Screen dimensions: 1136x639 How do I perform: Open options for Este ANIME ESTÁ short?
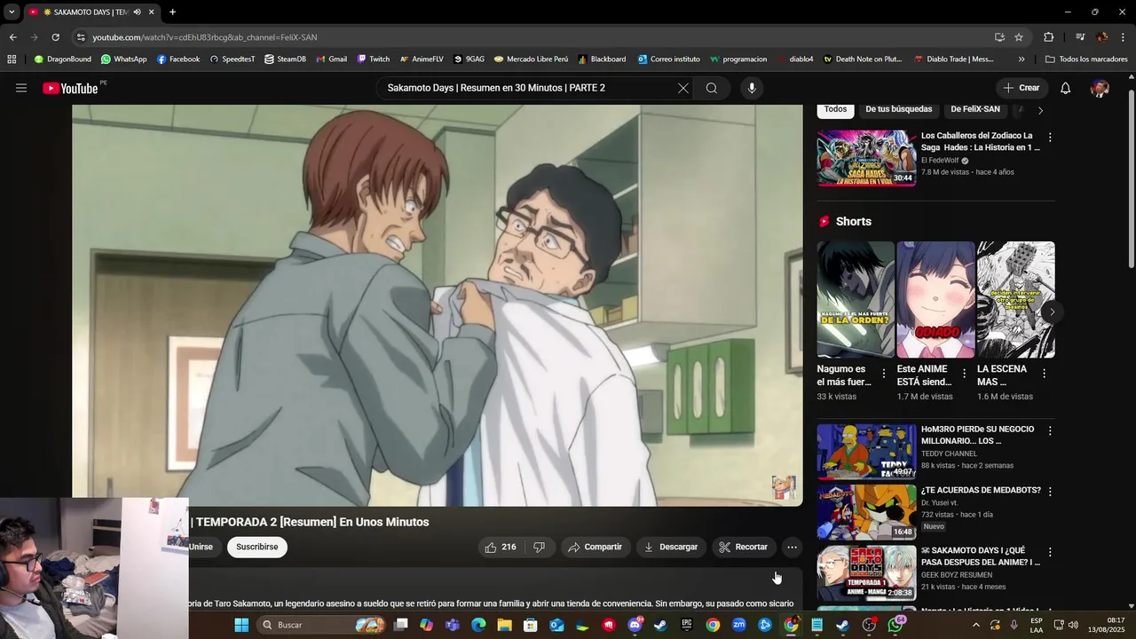[x=964, y=374]
